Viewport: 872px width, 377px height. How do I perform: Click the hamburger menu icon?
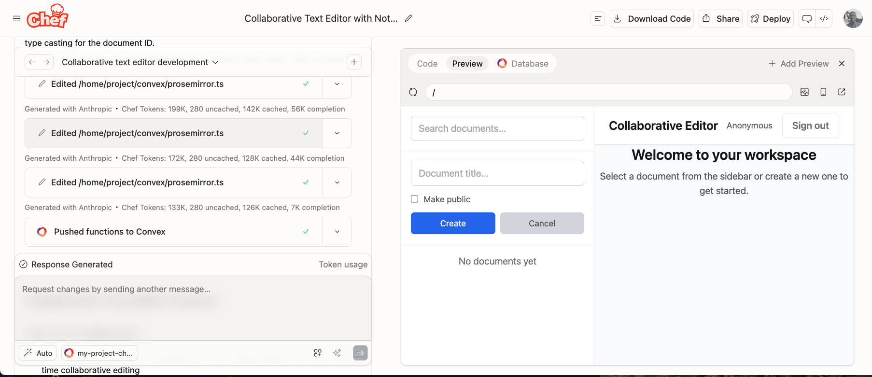coord(16,18)
